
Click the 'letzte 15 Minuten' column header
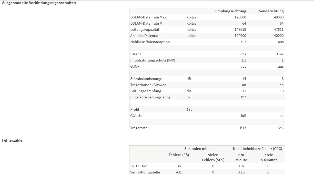point(268,157)
